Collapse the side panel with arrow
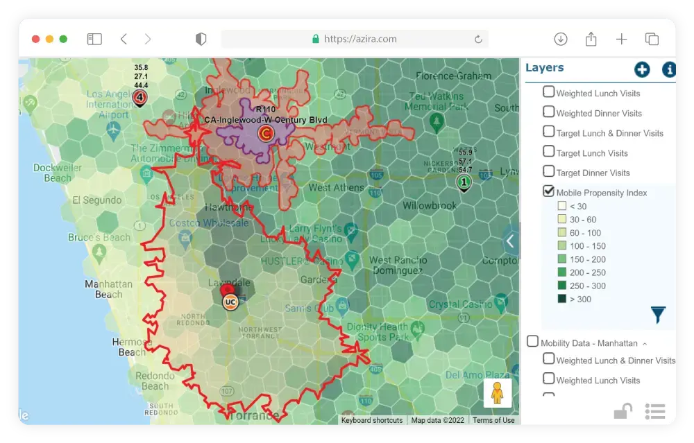The width and height of the screenshot is (694, 443). pyautogui.click(x=511, y=241)
